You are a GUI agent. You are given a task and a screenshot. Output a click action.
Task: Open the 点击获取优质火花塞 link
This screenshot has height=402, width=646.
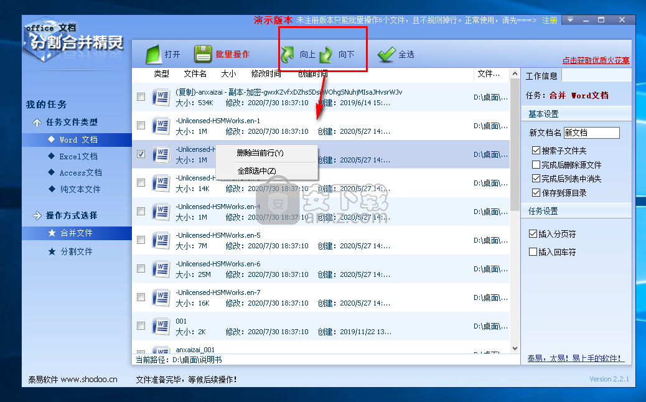tap(596, 60)
